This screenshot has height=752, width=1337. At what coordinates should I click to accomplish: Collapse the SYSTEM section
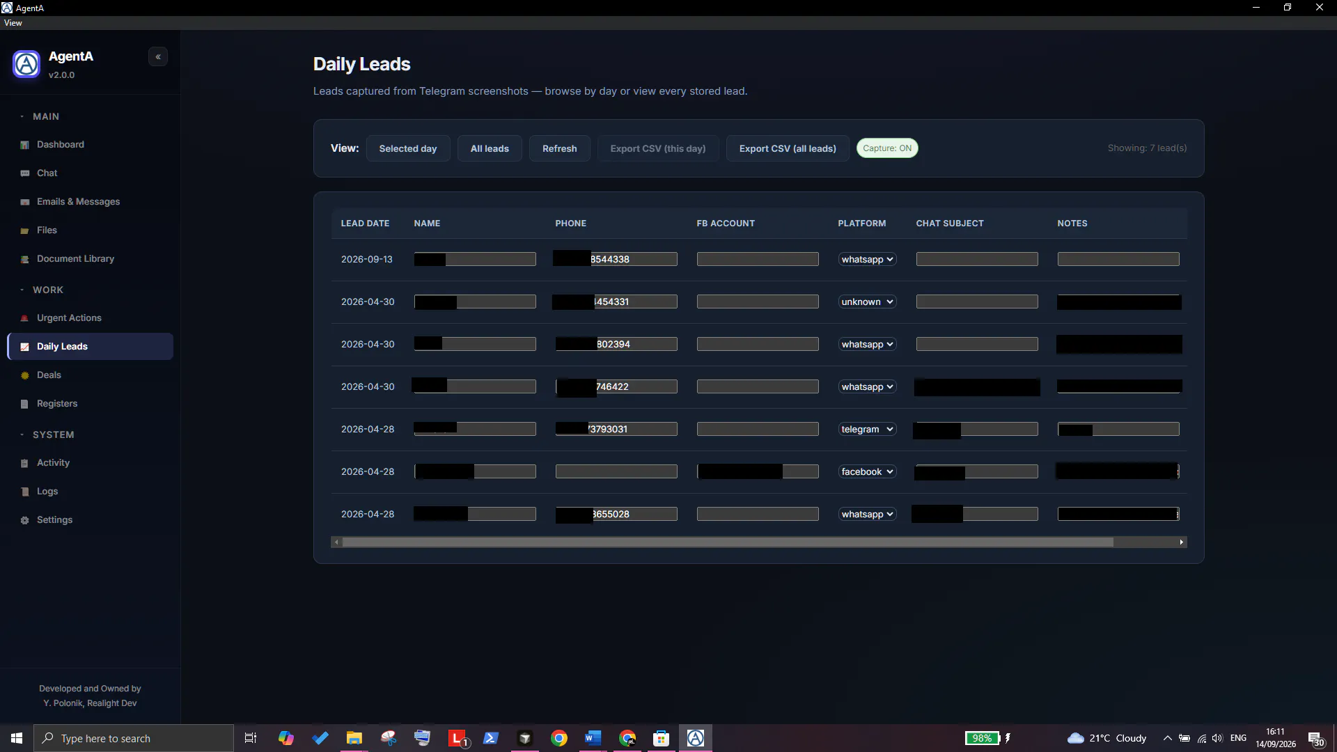[x=47, y=434]
